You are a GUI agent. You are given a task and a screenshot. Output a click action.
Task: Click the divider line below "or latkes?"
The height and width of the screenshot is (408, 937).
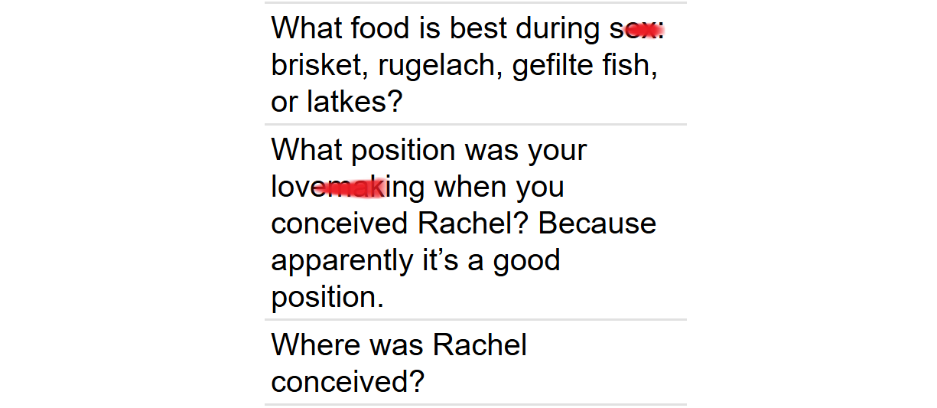tap(476, 124)
